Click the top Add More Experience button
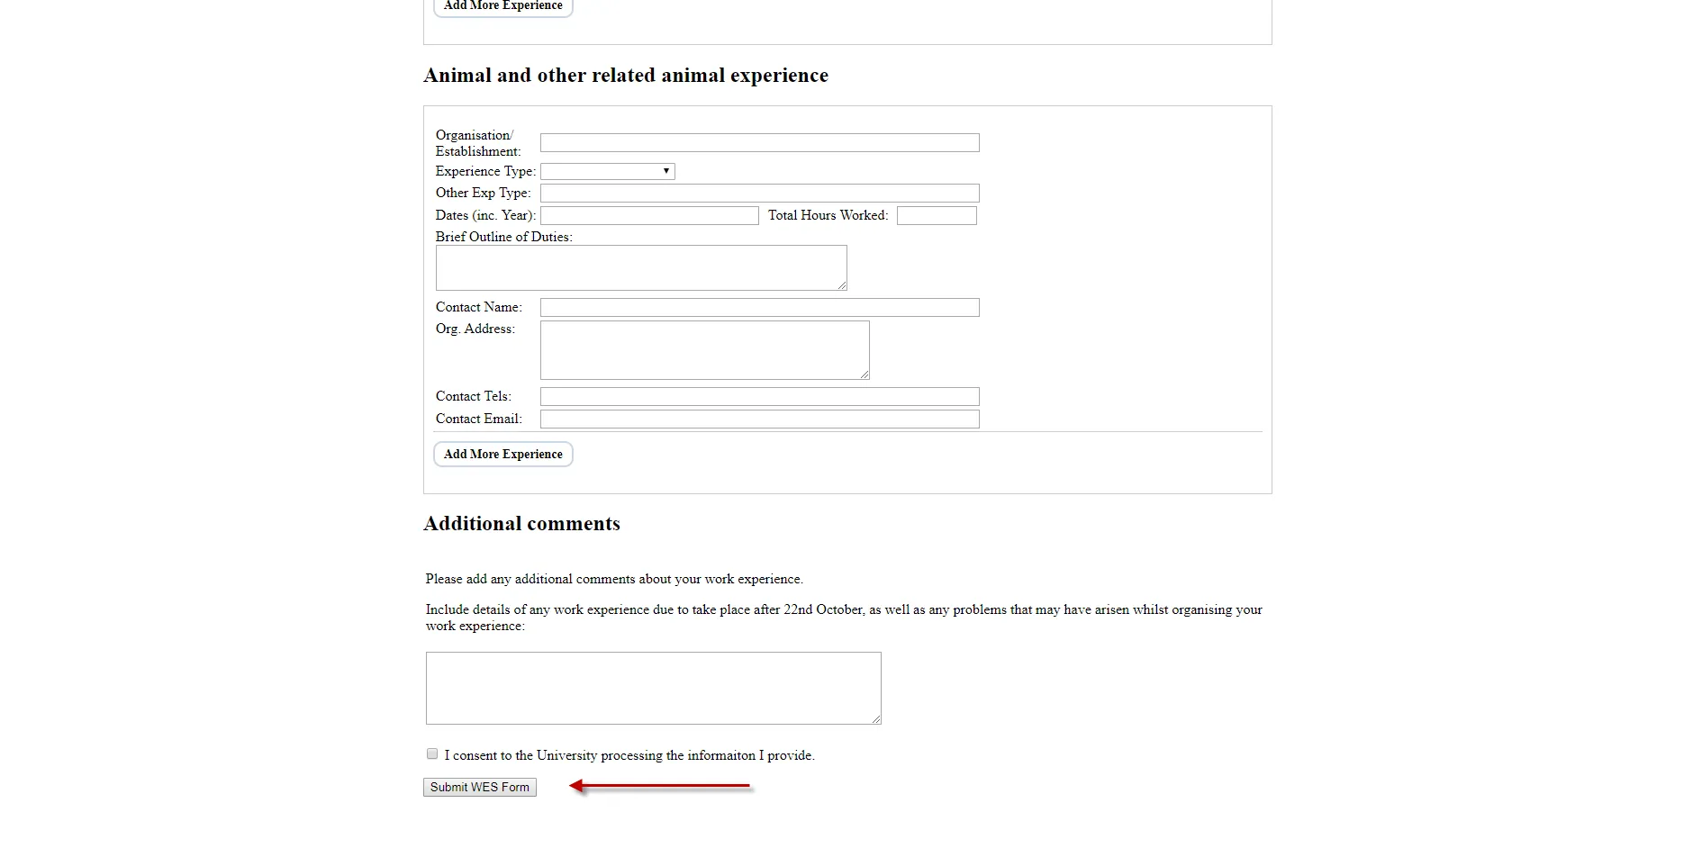1693x848 pixels. pos(502,6)
